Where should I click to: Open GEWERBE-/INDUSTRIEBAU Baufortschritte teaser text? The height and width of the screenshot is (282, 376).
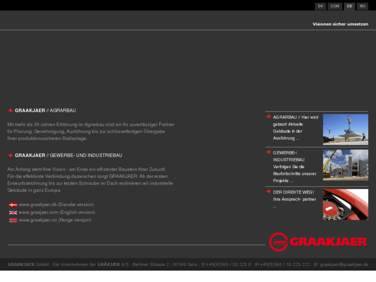[x=295, y=167]
